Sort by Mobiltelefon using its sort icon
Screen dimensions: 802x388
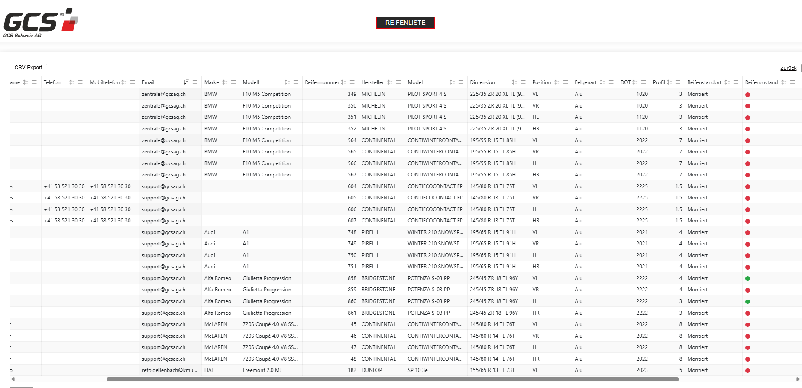coord(124,82)
